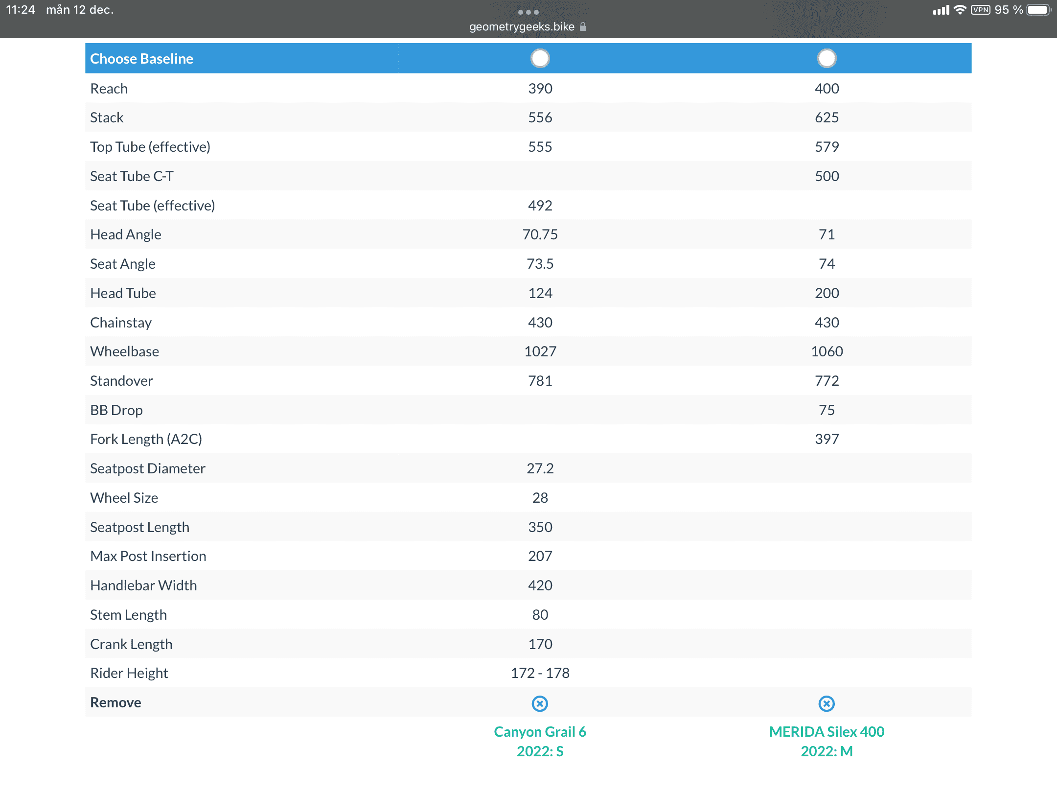Viewport: 1057px width, 793px height.
Task: Click the Seat Angle label
Action: pyautogui.click(x=122, y=264)
